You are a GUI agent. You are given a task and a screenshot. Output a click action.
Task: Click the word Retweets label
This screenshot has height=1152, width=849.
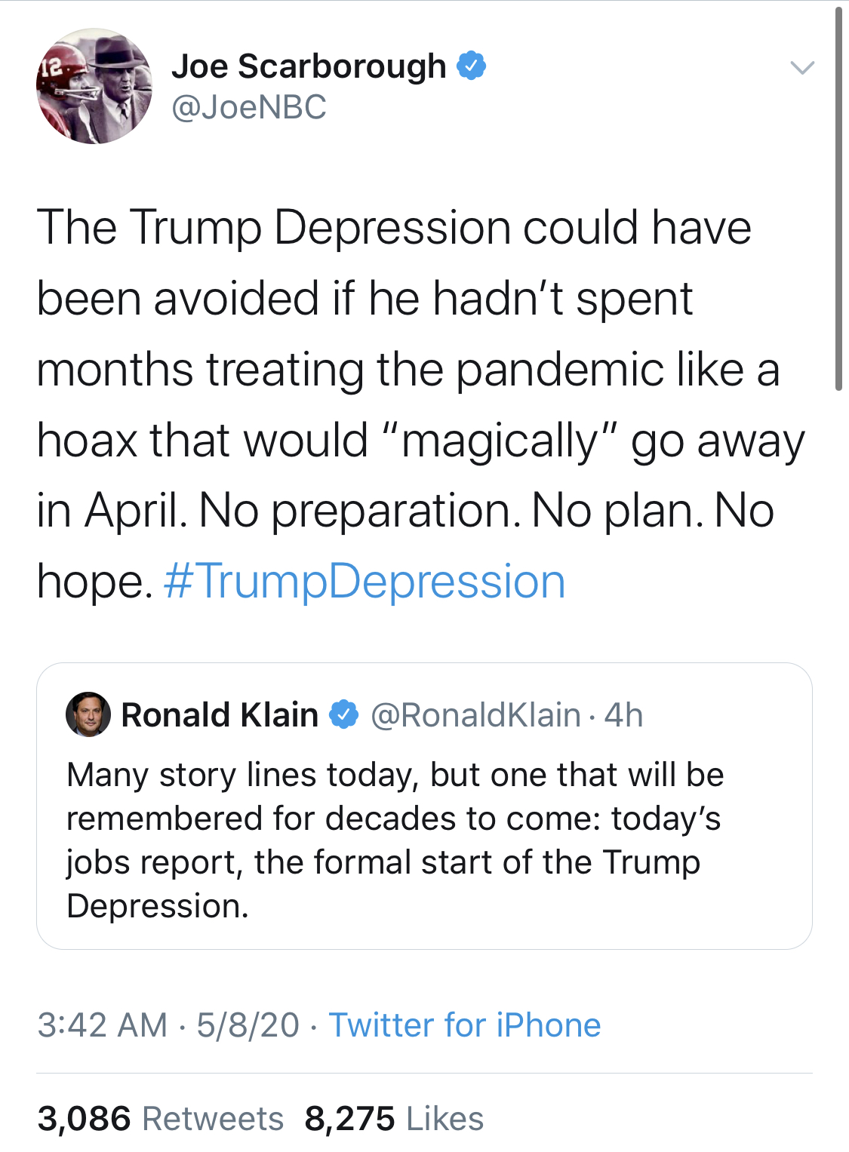(x=213, y=1119)
